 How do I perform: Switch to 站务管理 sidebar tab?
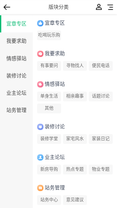click(x=17, y=110)
